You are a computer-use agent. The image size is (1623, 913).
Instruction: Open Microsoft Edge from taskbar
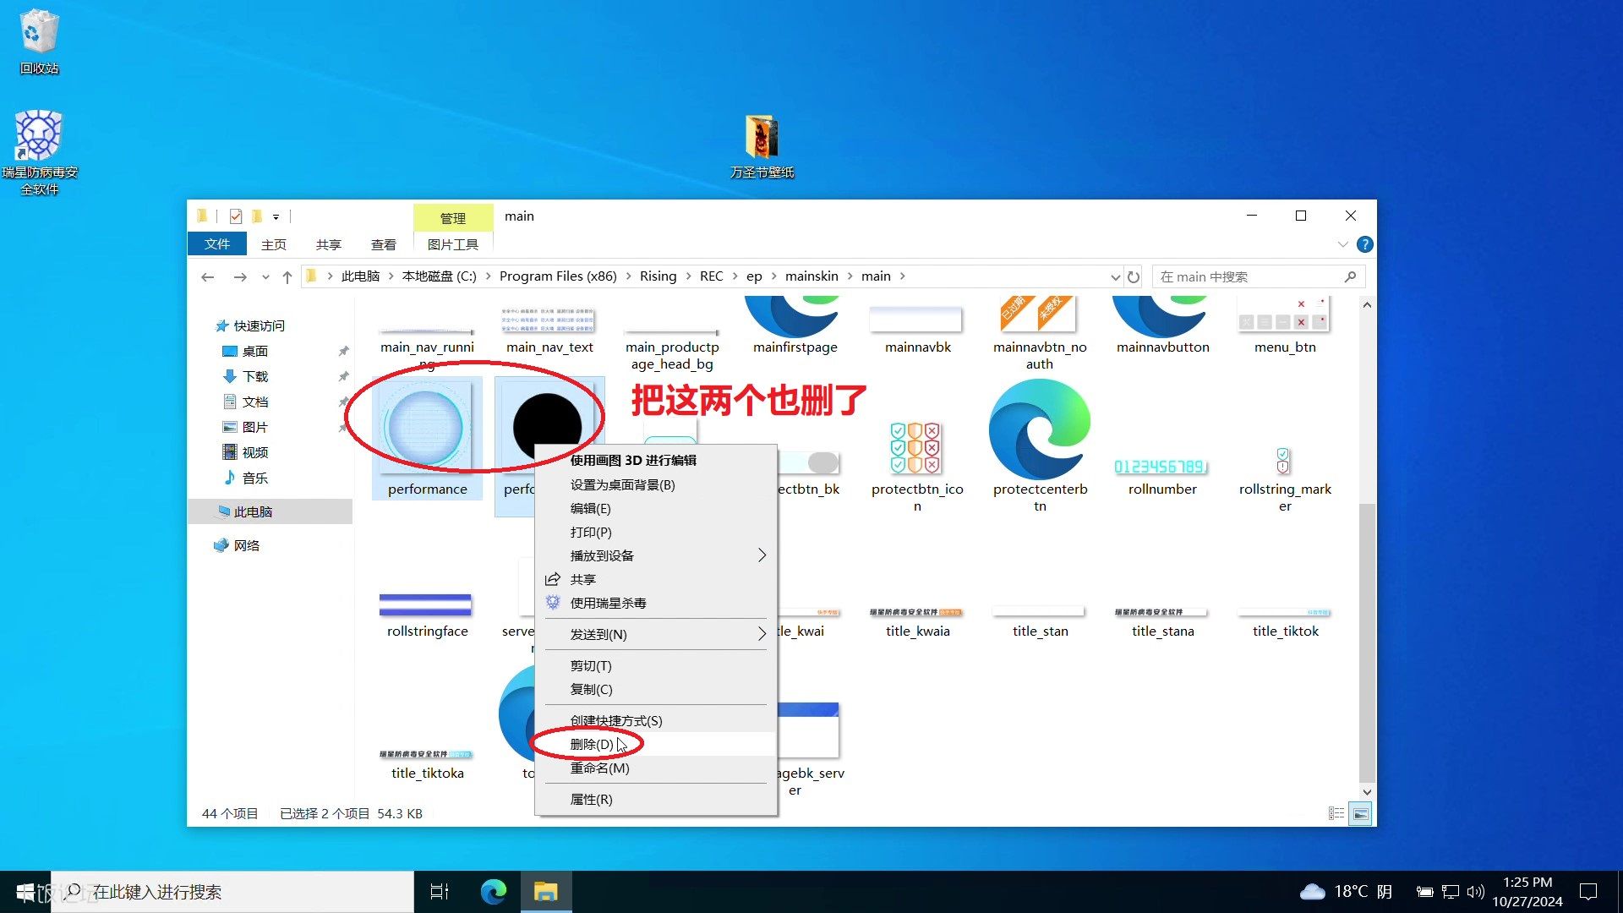tap(494, 892)
